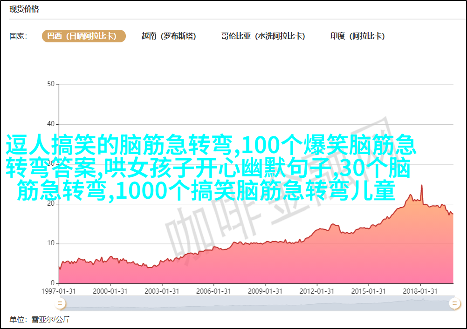Select the 巴西 (日晒阿拉比卡) country tab
This screenshot has height=329, width=467.
[84, 36]
